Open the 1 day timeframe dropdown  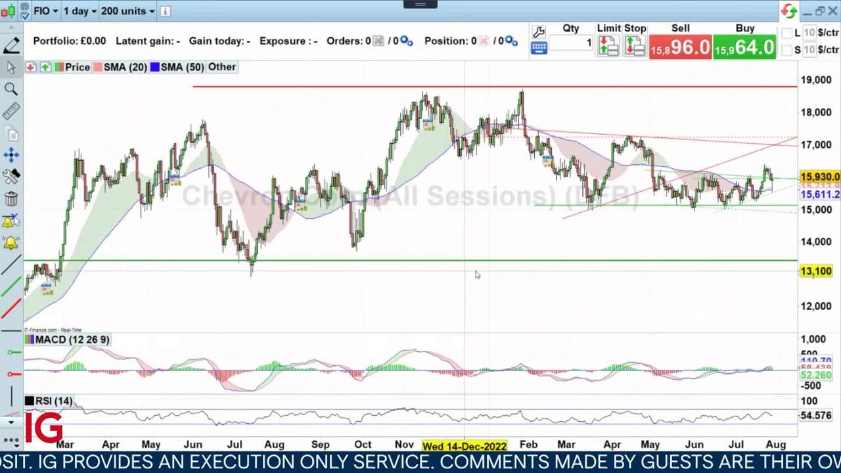click(x=80, y=11)
